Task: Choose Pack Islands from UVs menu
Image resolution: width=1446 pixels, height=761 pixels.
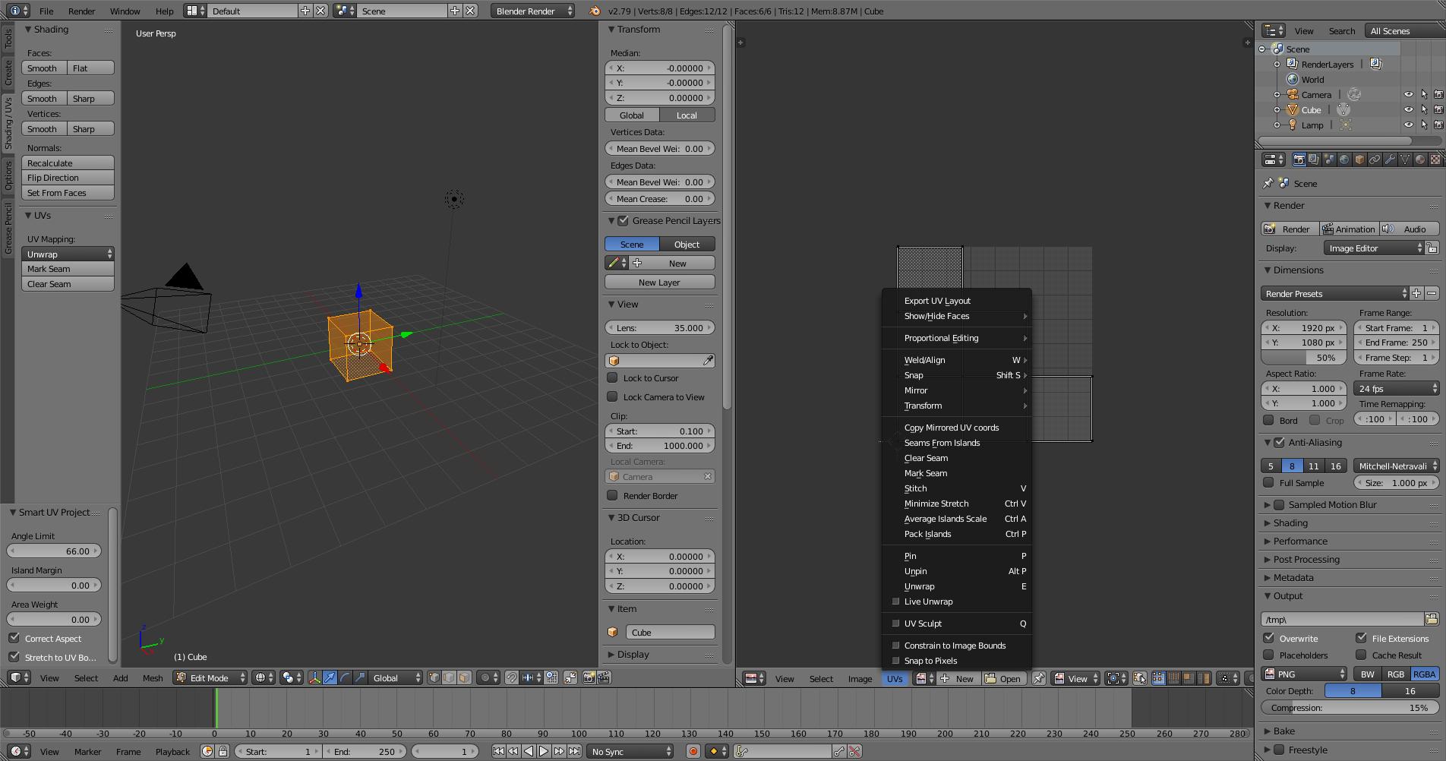Action: click(956, 534)
